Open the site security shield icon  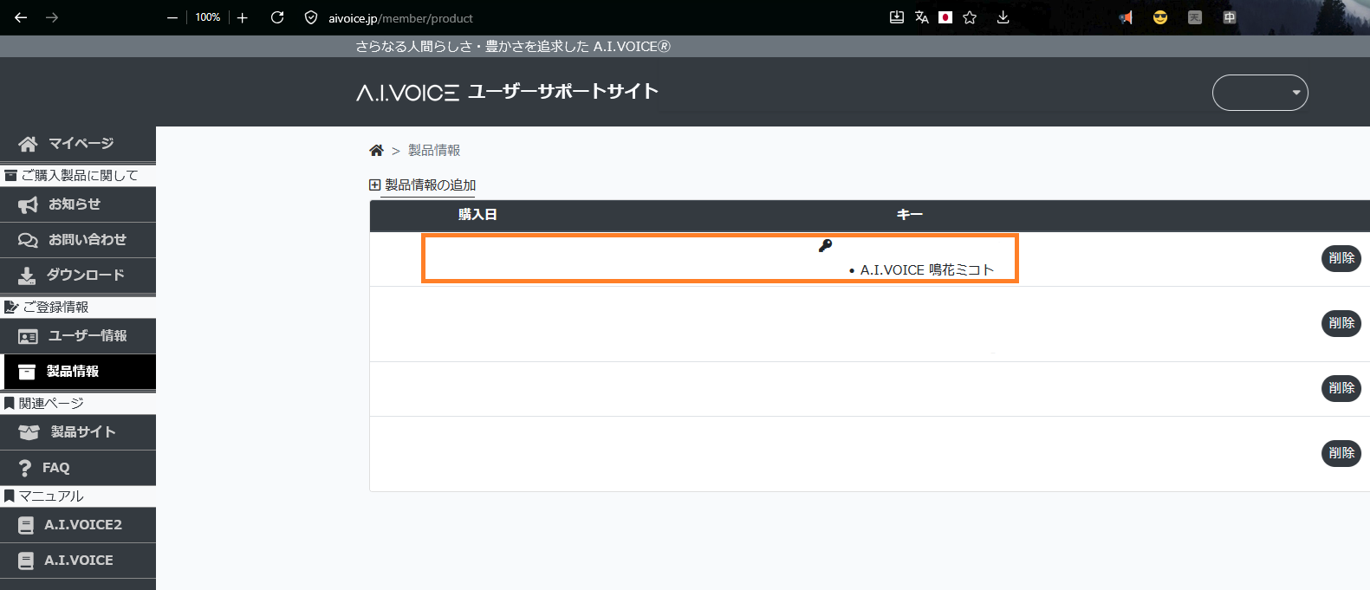click(311, 17)
